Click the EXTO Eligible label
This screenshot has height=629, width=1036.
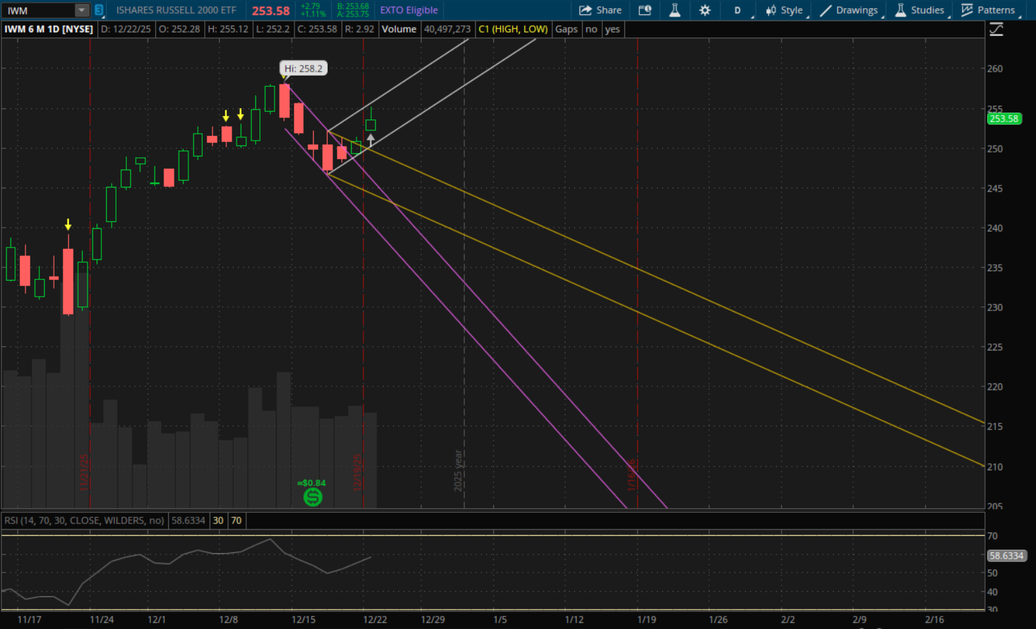pyautogui.click(x=409, y=10)
